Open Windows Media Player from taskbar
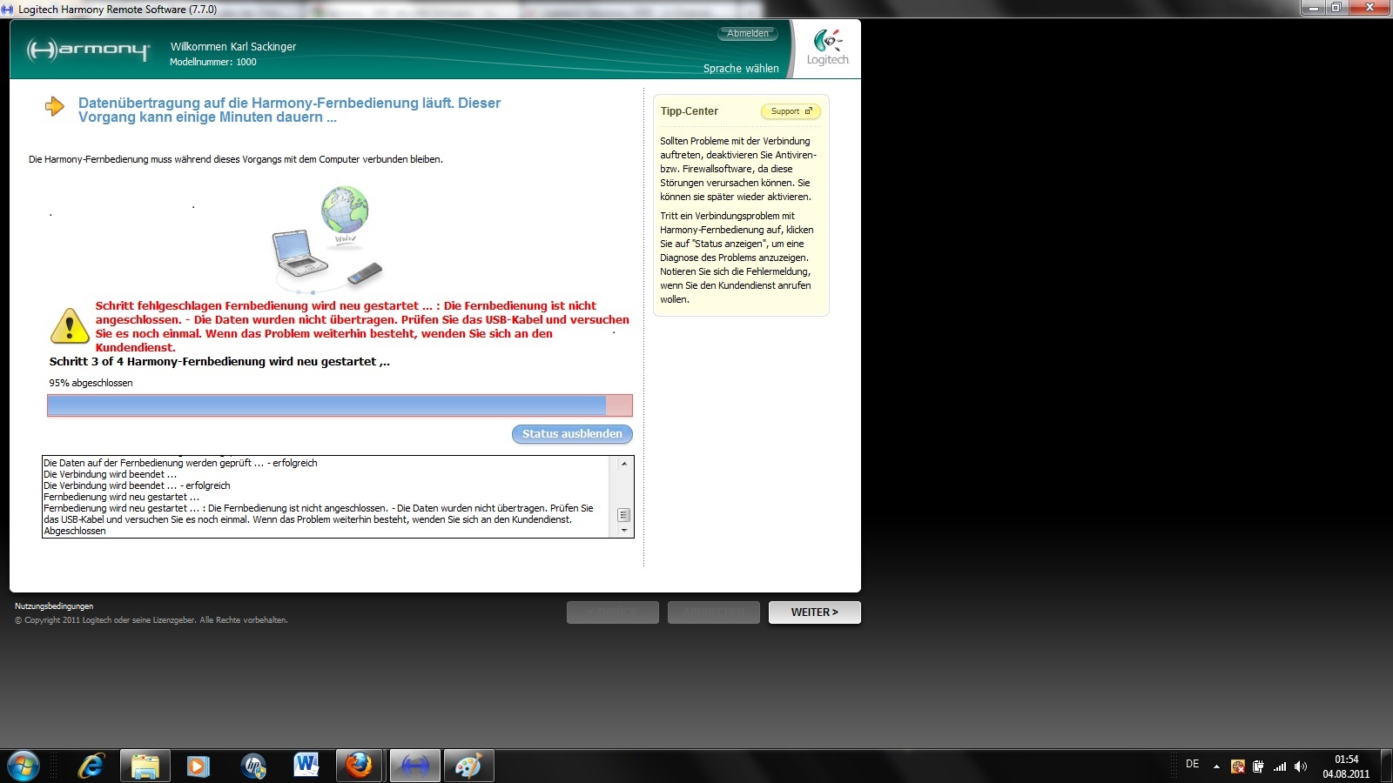 click(x=199, y=766)
